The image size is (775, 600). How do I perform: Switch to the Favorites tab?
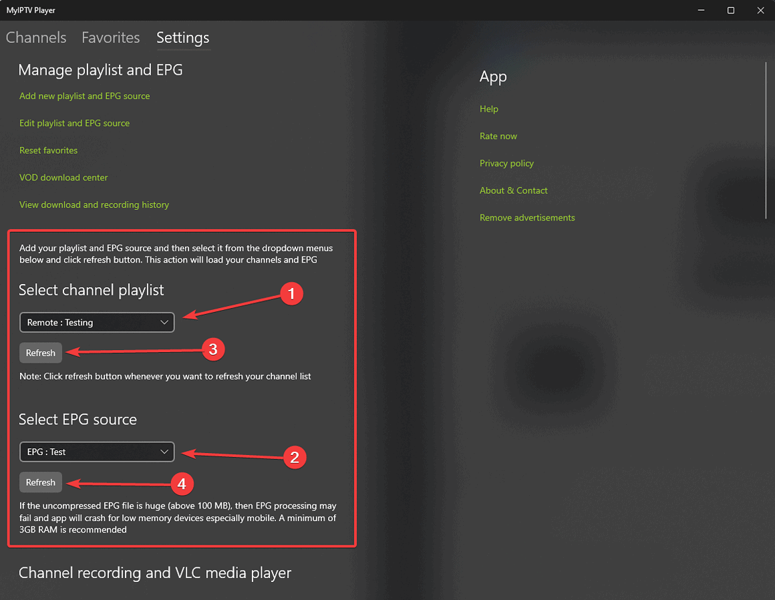[x=110, y=37]
